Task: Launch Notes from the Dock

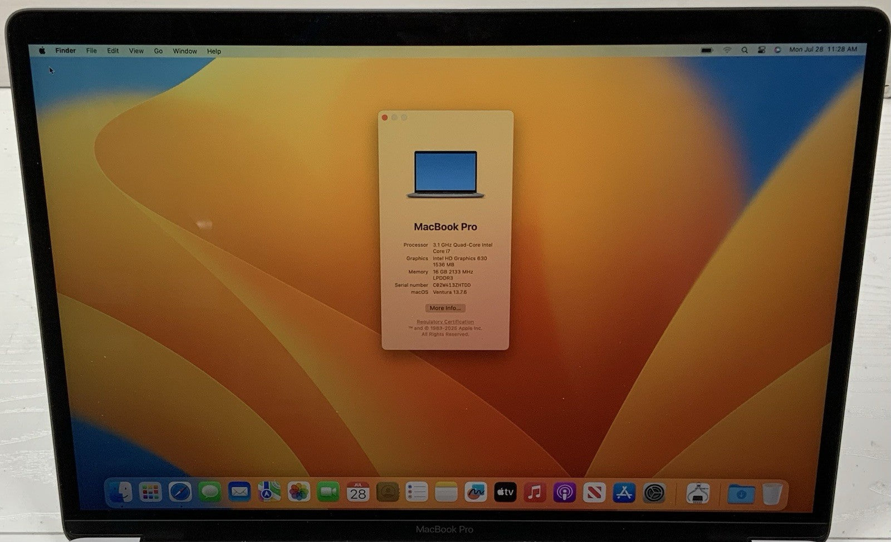Action: pos(446,492)
